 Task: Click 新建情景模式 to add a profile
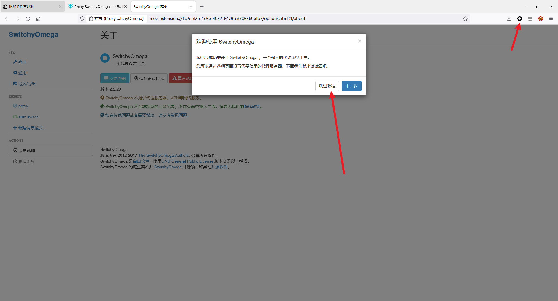click(x=30, y=128)
